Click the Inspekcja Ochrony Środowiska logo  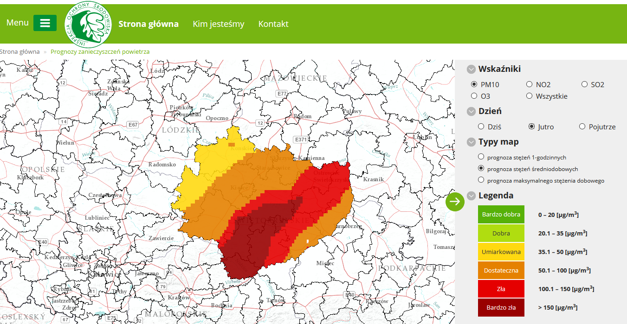coord(89,24)
